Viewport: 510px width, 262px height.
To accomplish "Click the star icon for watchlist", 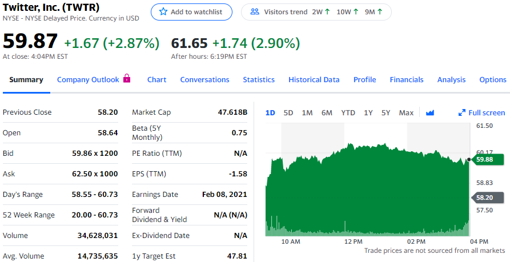I will [163, 12].
